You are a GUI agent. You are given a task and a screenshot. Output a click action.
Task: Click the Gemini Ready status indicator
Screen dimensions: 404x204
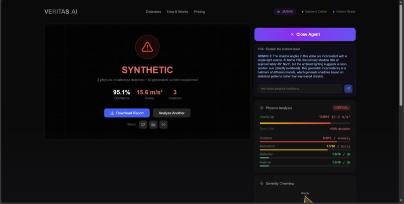[x=344, y=11]
